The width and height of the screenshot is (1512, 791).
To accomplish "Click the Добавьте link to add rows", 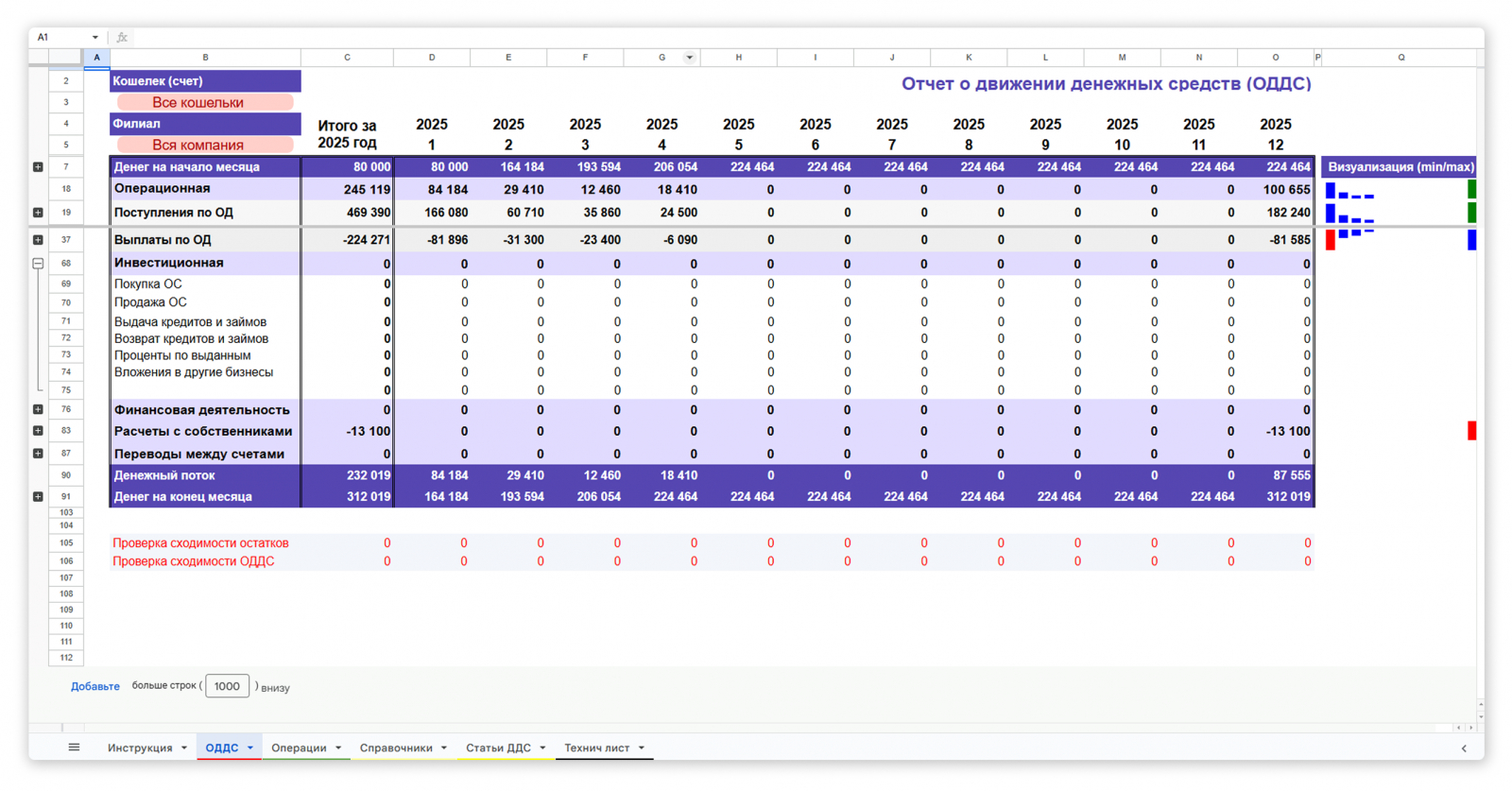I will pyautogui.click(x=94, y=687).
